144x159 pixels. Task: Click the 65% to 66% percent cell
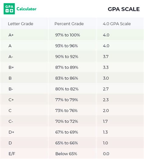[x=67, y=143]
